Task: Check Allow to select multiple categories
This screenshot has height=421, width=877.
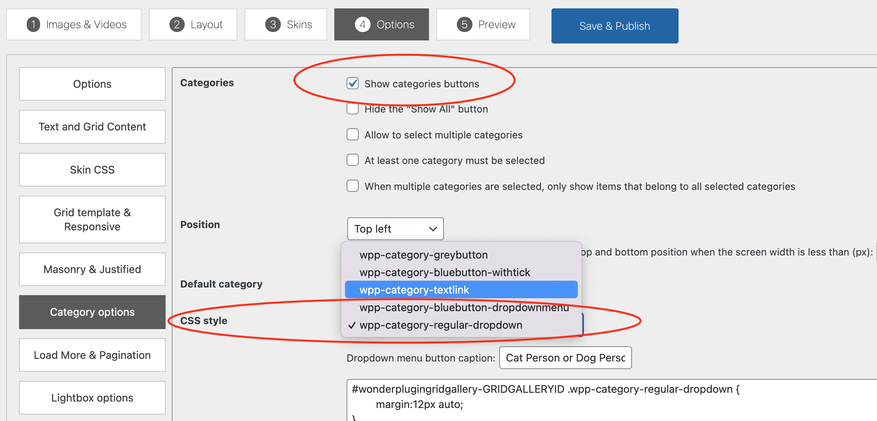Action: [x=352, y=134]
